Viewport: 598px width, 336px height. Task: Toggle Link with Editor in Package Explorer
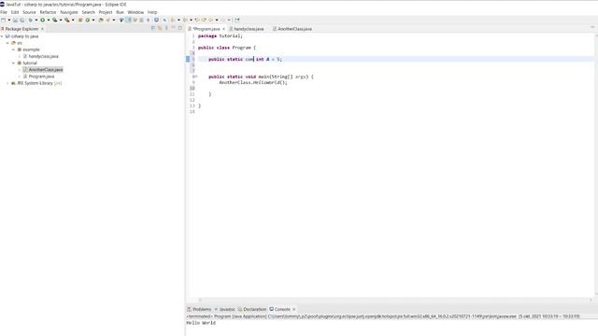[160, 28]
